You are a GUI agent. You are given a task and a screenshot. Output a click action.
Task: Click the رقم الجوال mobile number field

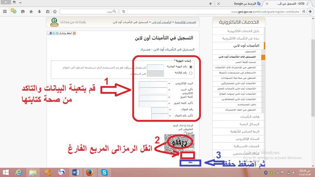(x=160, y=110)
